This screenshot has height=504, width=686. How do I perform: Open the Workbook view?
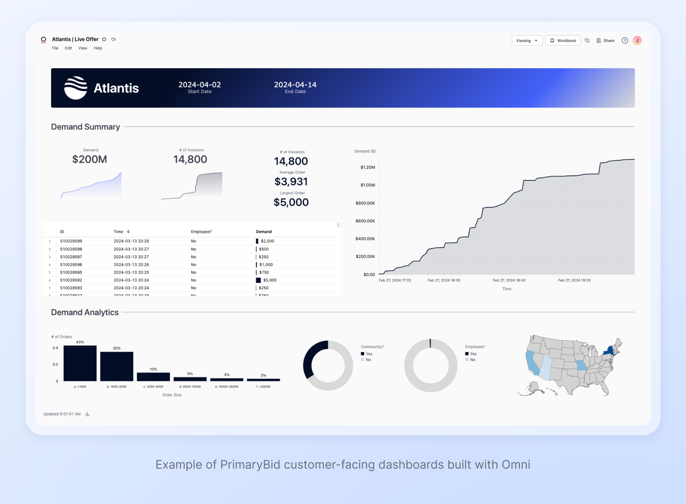563,40
